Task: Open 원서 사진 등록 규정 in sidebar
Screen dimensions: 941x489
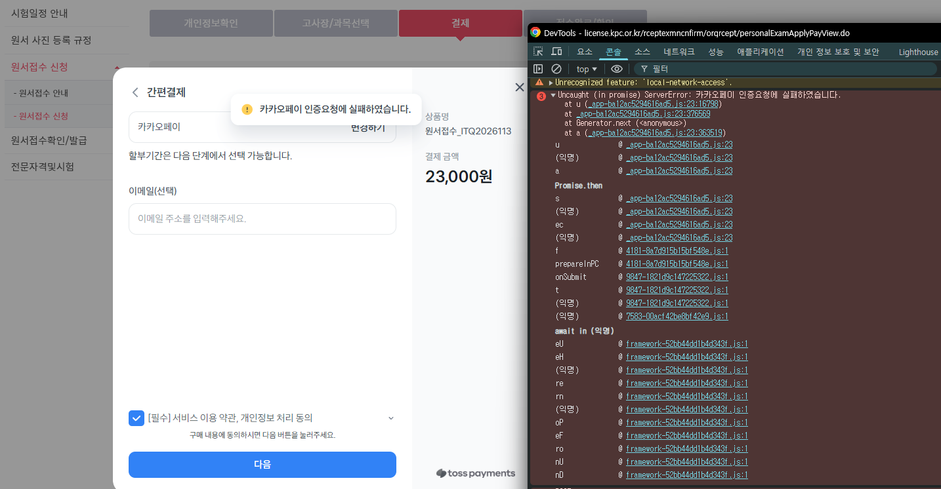Action: [x=51, y=40]
